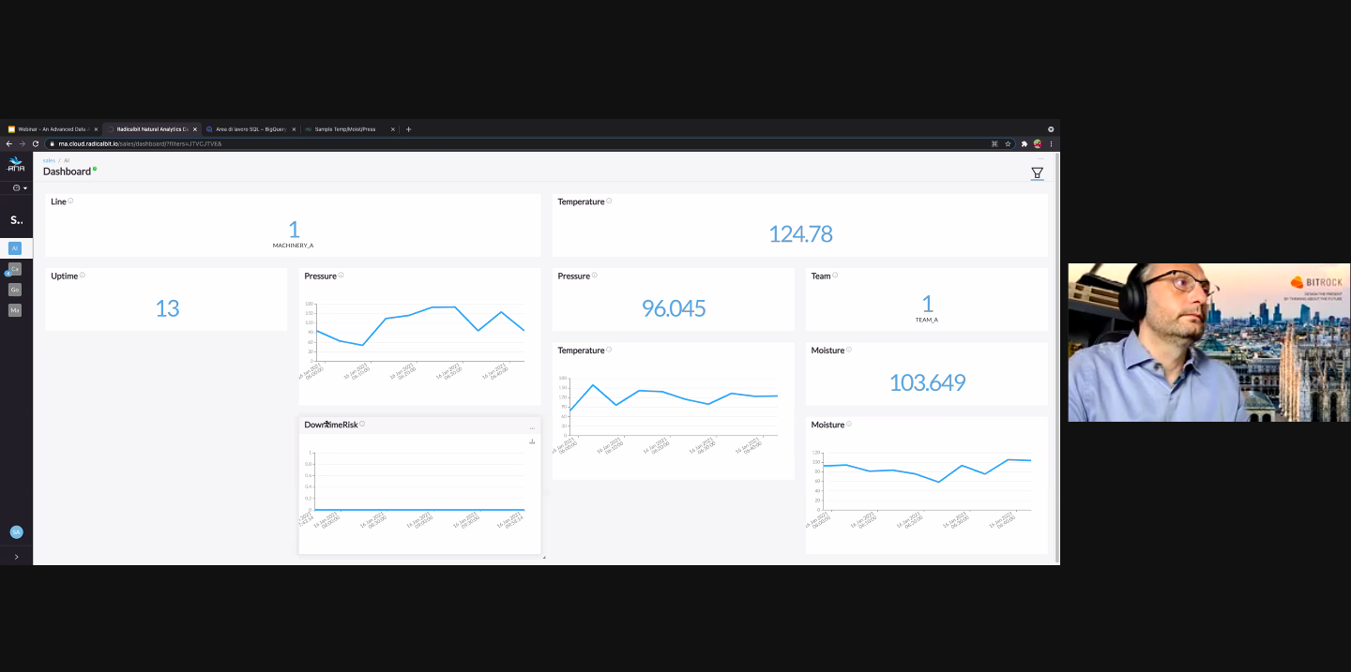Click the browser address bar URL

[140, 144]
